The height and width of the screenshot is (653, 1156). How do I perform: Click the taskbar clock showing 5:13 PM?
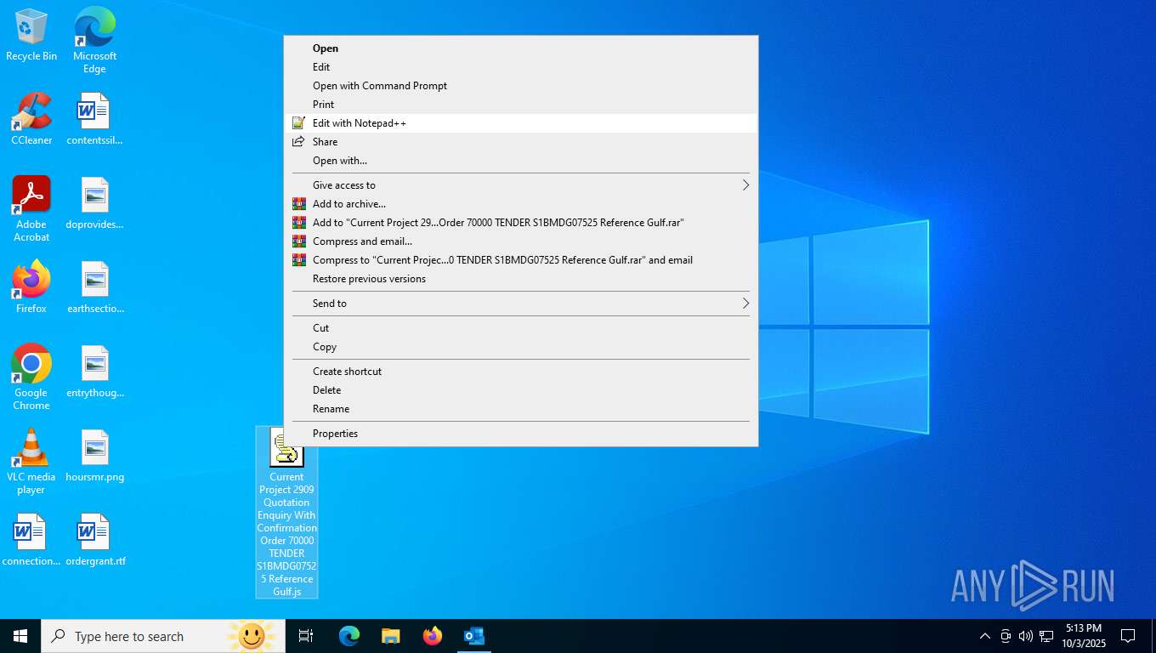(1083, 636)
